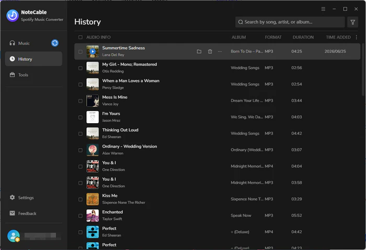Open the filter funnel button
This screenshot has height=250, width=366.
point(352,22)
